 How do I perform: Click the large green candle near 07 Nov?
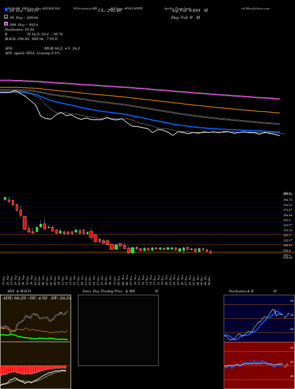pos(132,250)
